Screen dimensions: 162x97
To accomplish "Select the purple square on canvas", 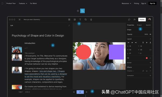I will tap(116, 52).
